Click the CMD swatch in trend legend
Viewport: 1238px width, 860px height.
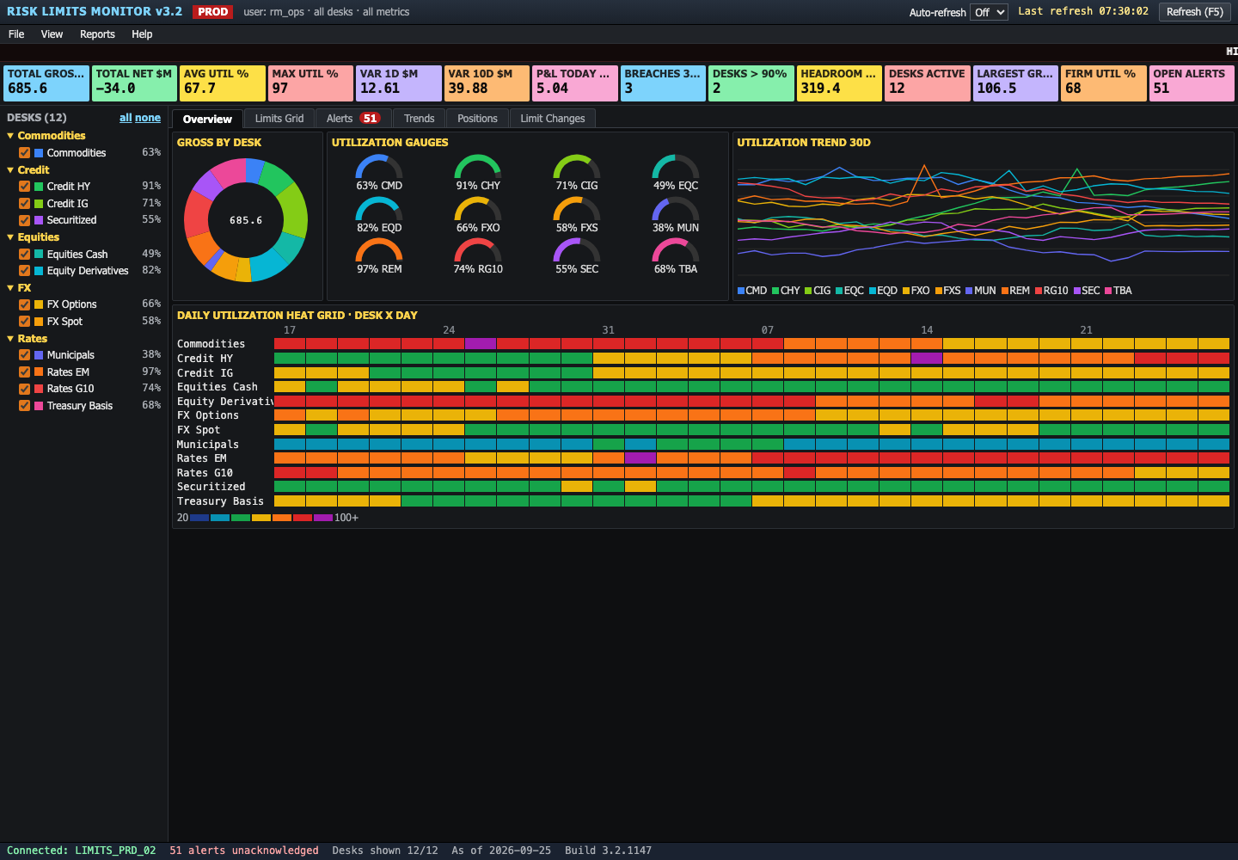[x=741, y=291]
